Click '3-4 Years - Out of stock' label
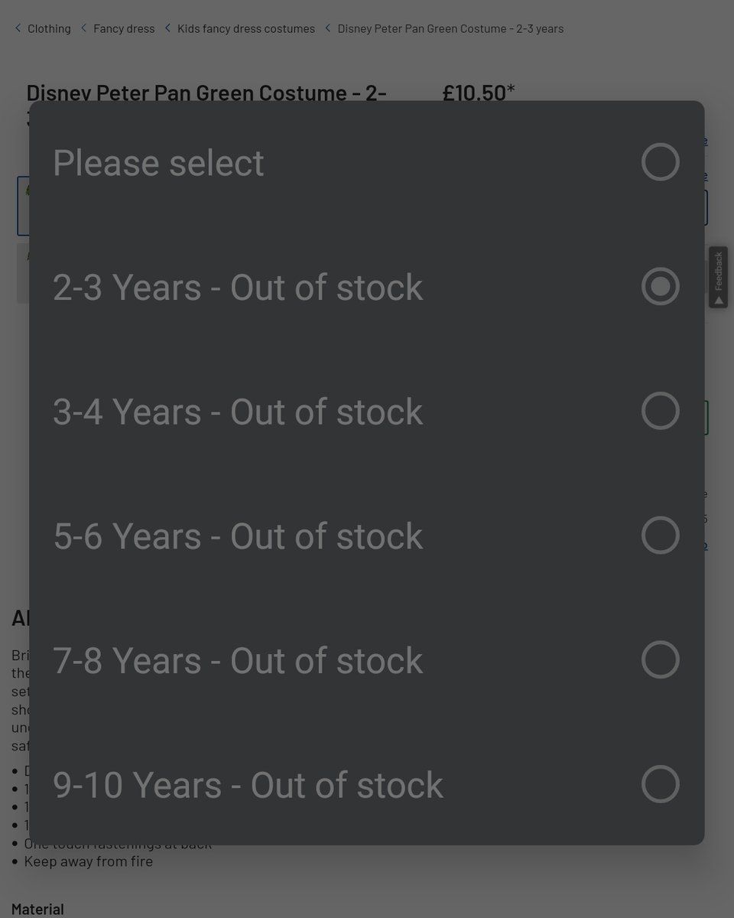The image size is (734, 918). pos(238,412)
